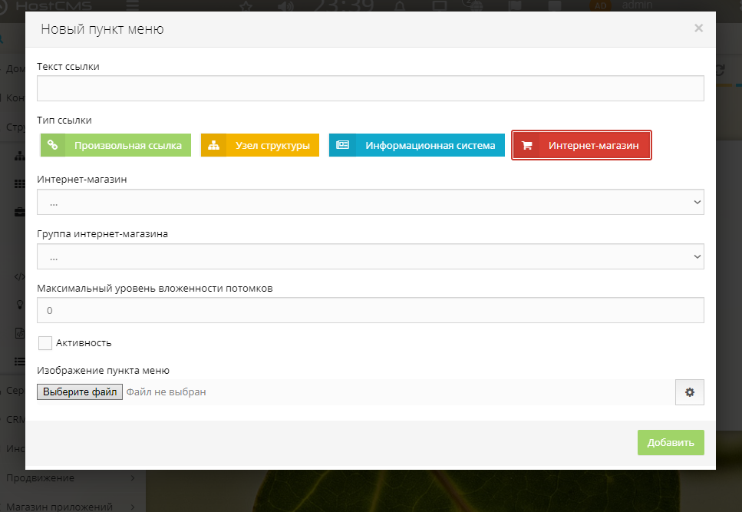Expand the Продвижение sidebar section arrow

(133, 478)
